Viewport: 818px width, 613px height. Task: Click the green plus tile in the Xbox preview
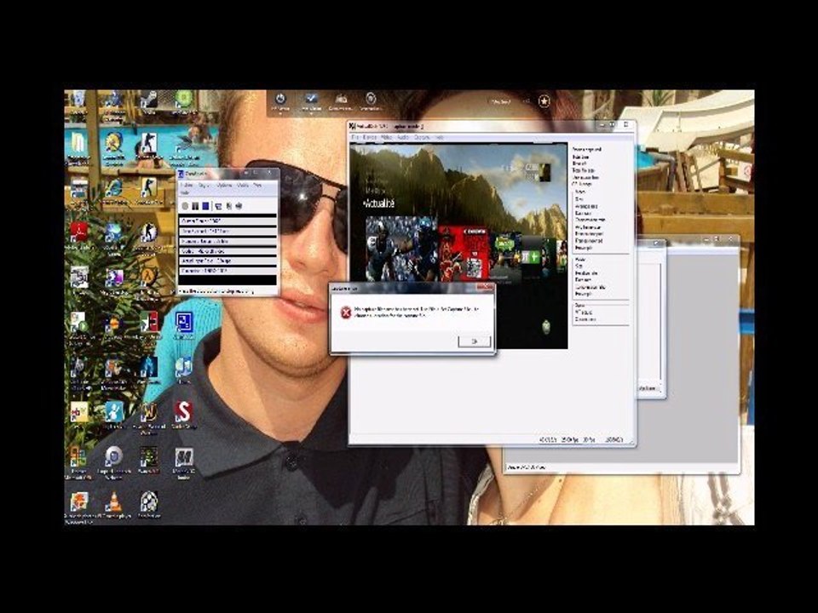(x=531, y=256)
